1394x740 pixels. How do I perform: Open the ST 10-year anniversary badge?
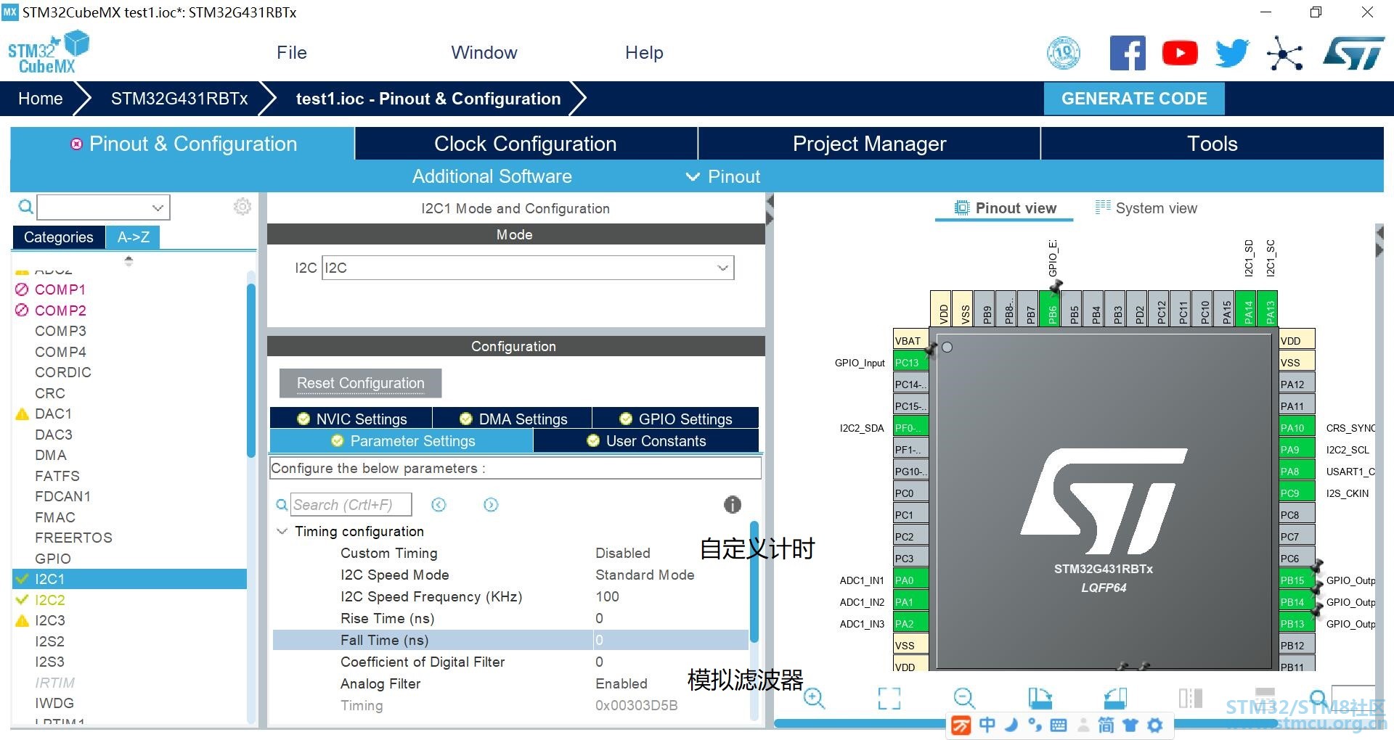point(1064,53)
